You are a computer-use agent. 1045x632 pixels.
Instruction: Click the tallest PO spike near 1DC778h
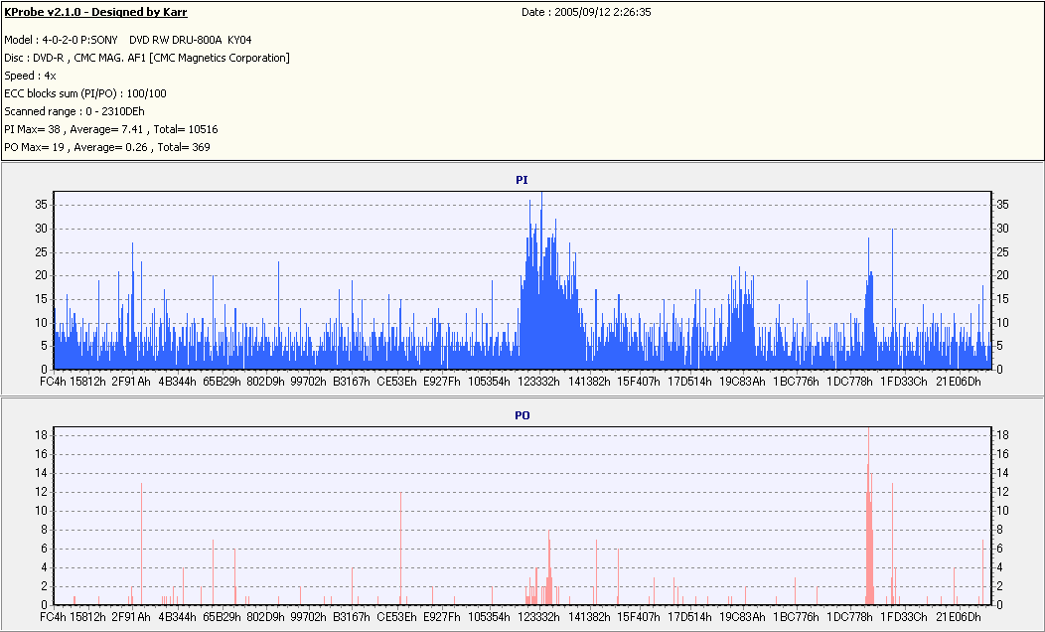coord(868,517)
